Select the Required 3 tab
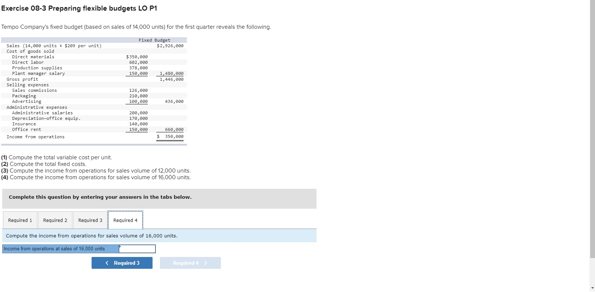This screenshot has height=292, width=595. (89, 220)
